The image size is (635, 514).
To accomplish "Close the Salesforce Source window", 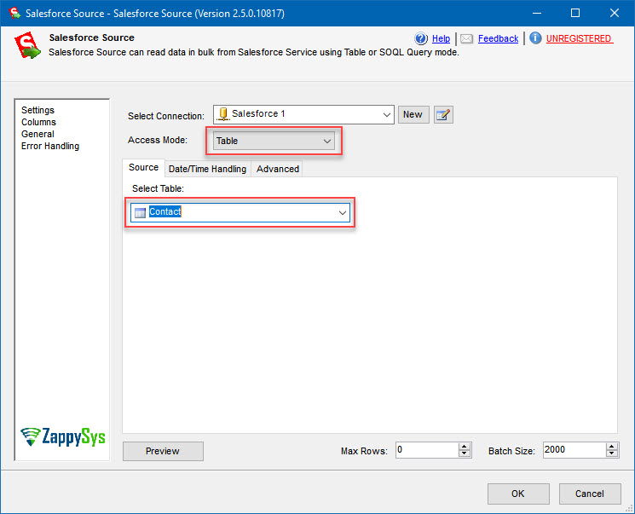I will (615, 13).
